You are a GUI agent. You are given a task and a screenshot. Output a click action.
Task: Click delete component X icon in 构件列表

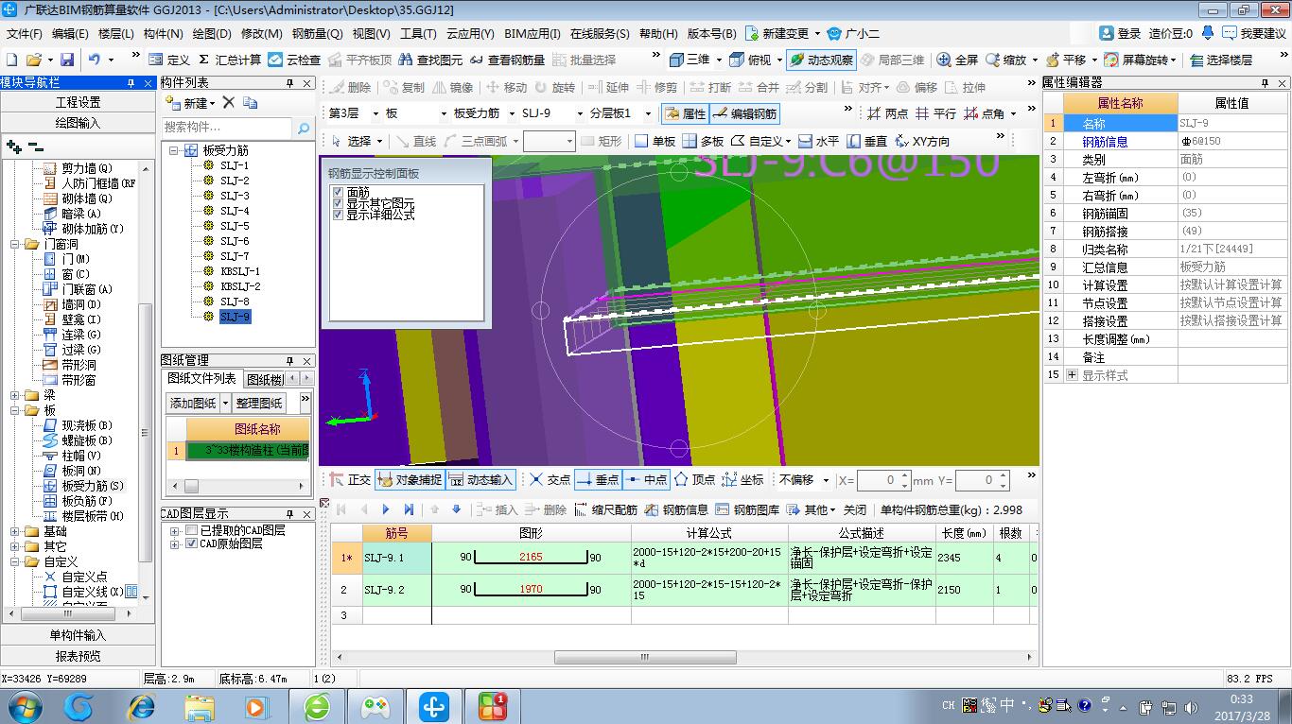point(228,102)
